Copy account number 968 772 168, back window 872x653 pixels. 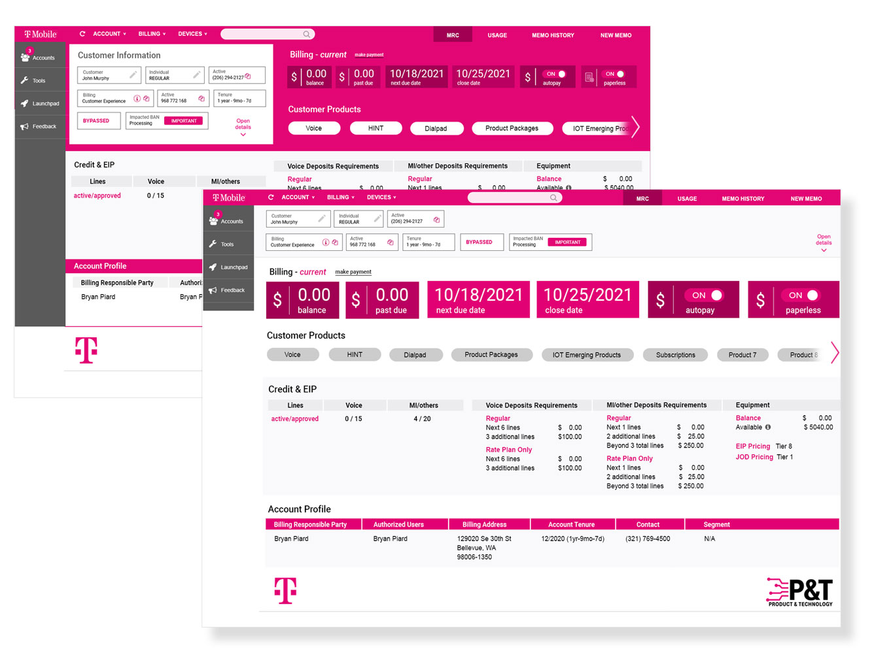201,99
